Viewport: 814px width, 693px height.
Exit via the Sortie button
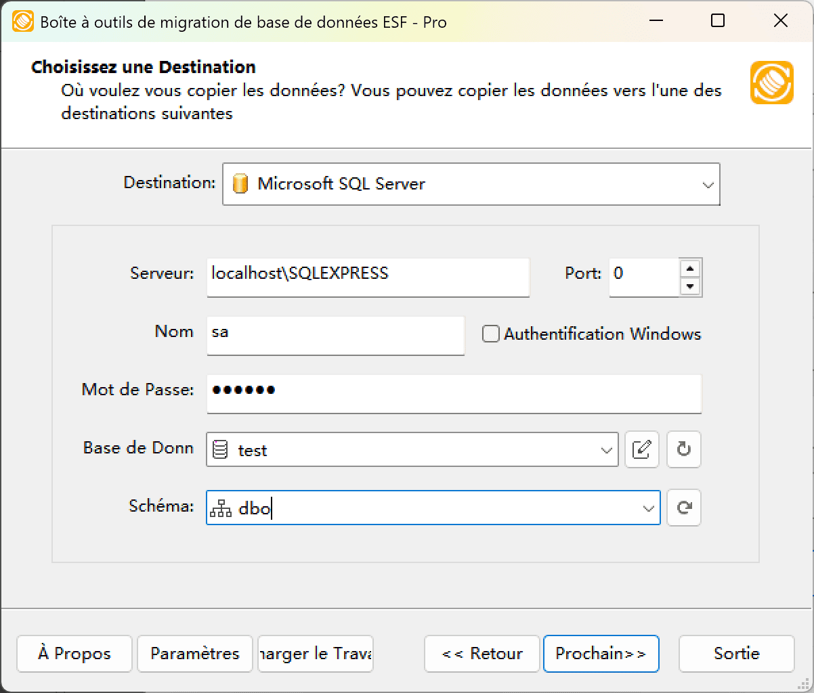click(736, 654)
